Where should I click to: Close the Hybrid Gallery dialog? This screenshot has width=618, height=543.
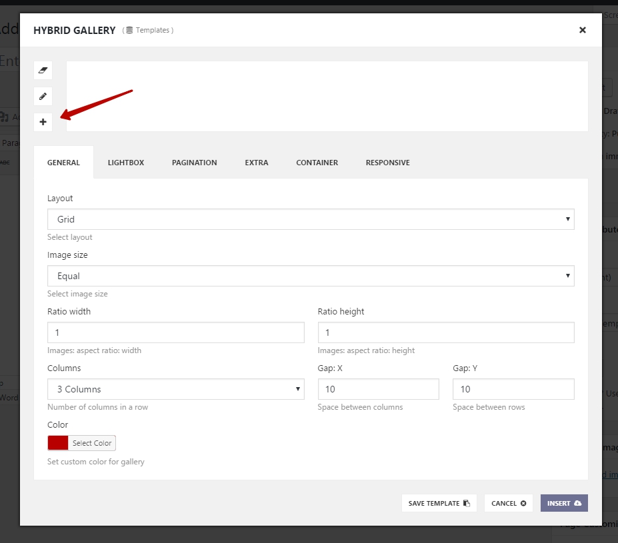(583, 30)
